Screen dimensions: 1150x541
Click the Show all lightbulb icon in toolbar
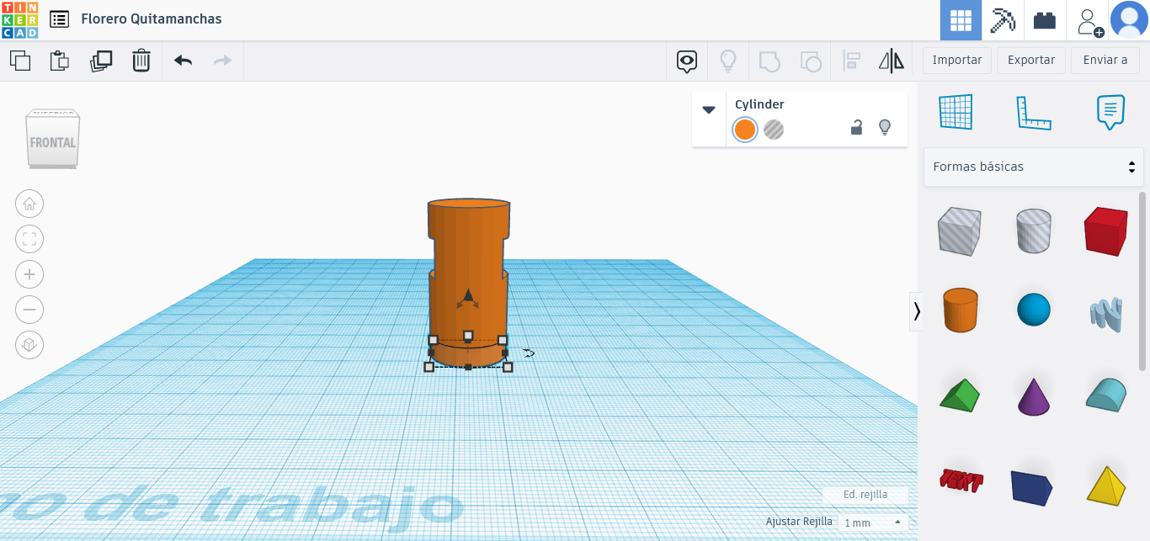[x=728, y=61]
